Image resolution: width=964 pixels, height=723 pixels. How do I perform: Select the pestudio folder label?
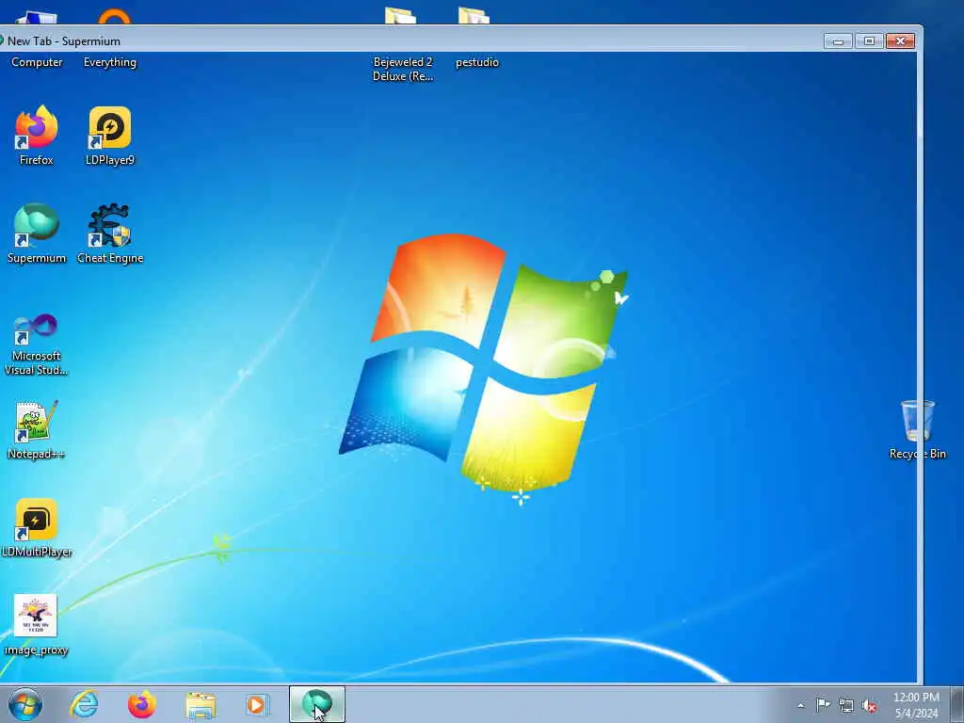[x=477, y=62]
